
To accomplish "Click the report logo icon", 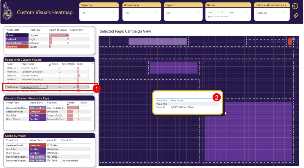I will (8, 12).
